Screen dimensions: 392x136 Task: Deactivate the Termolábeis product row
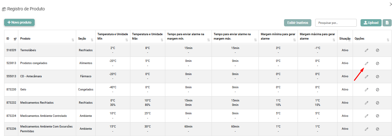pos(378,50)
